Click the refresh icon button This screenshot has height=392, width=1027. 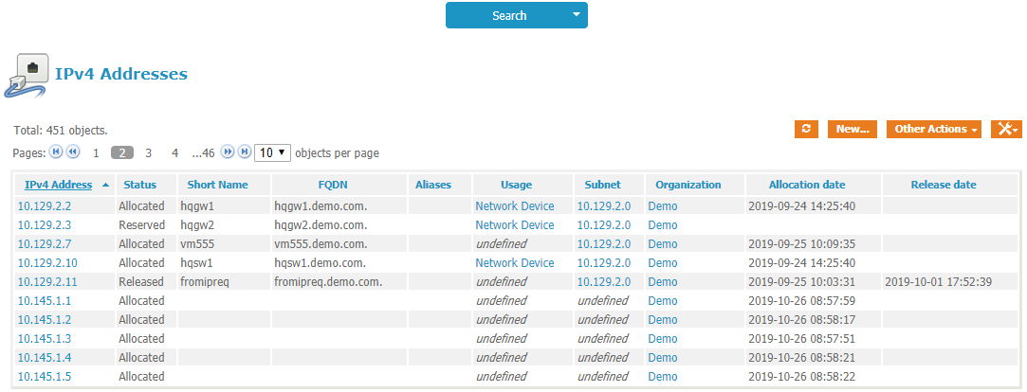tap(806, 130)
